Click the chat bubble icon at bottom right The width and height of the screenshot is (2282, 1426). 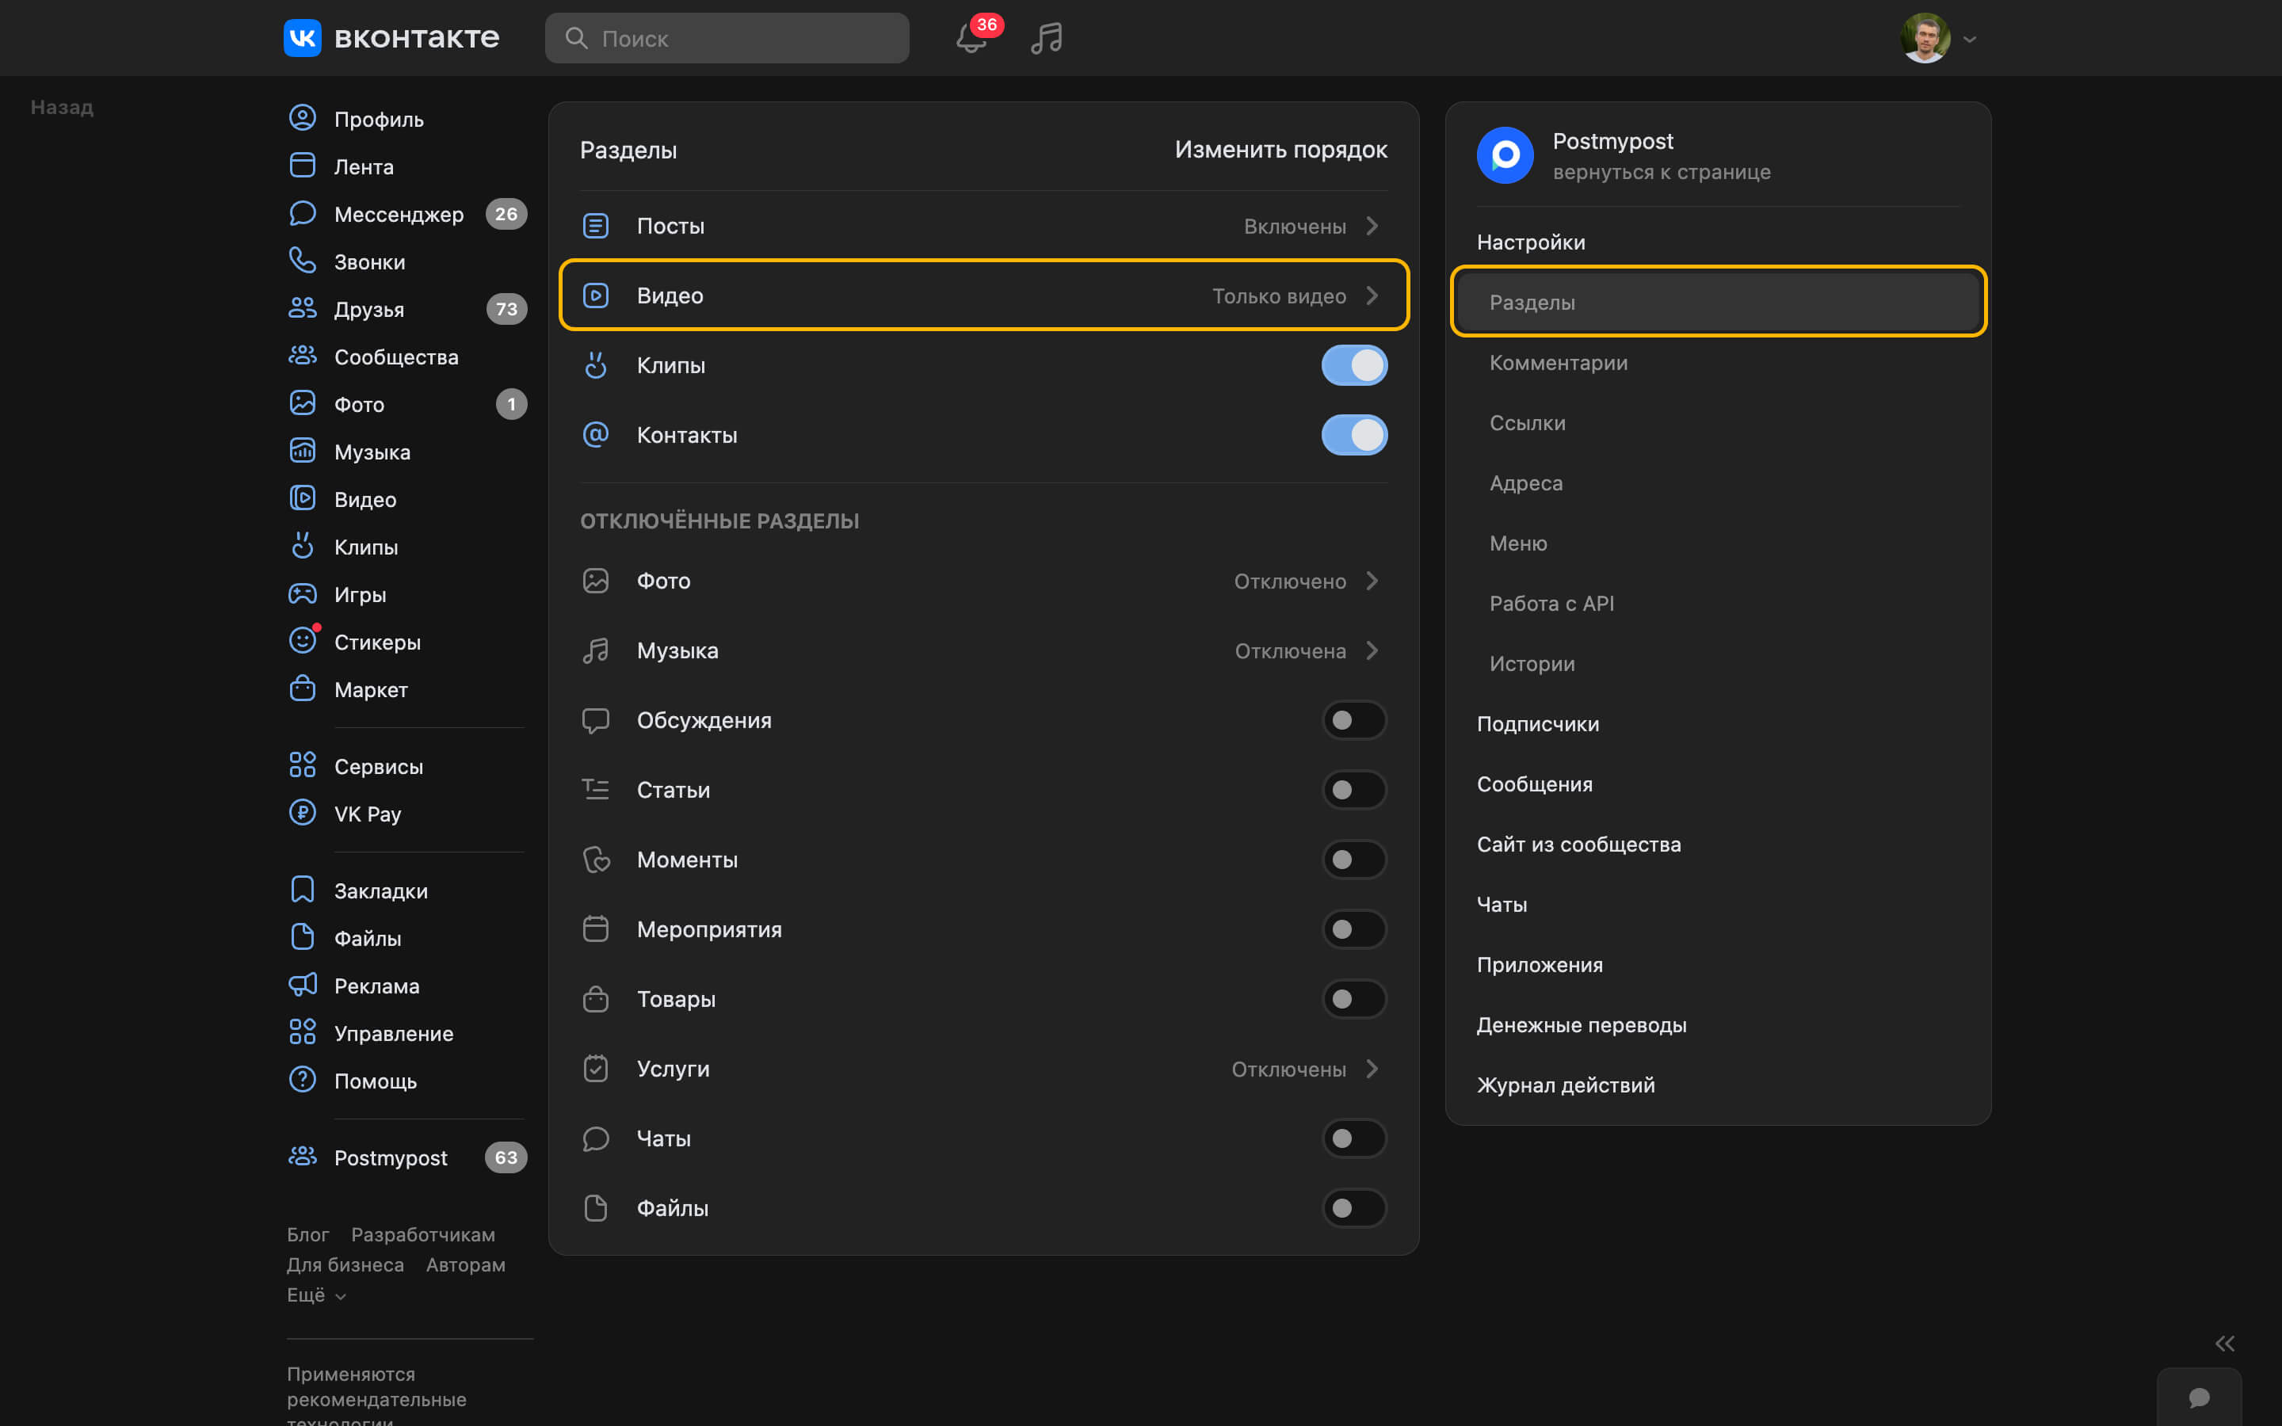click(x=2199, y=1397)
